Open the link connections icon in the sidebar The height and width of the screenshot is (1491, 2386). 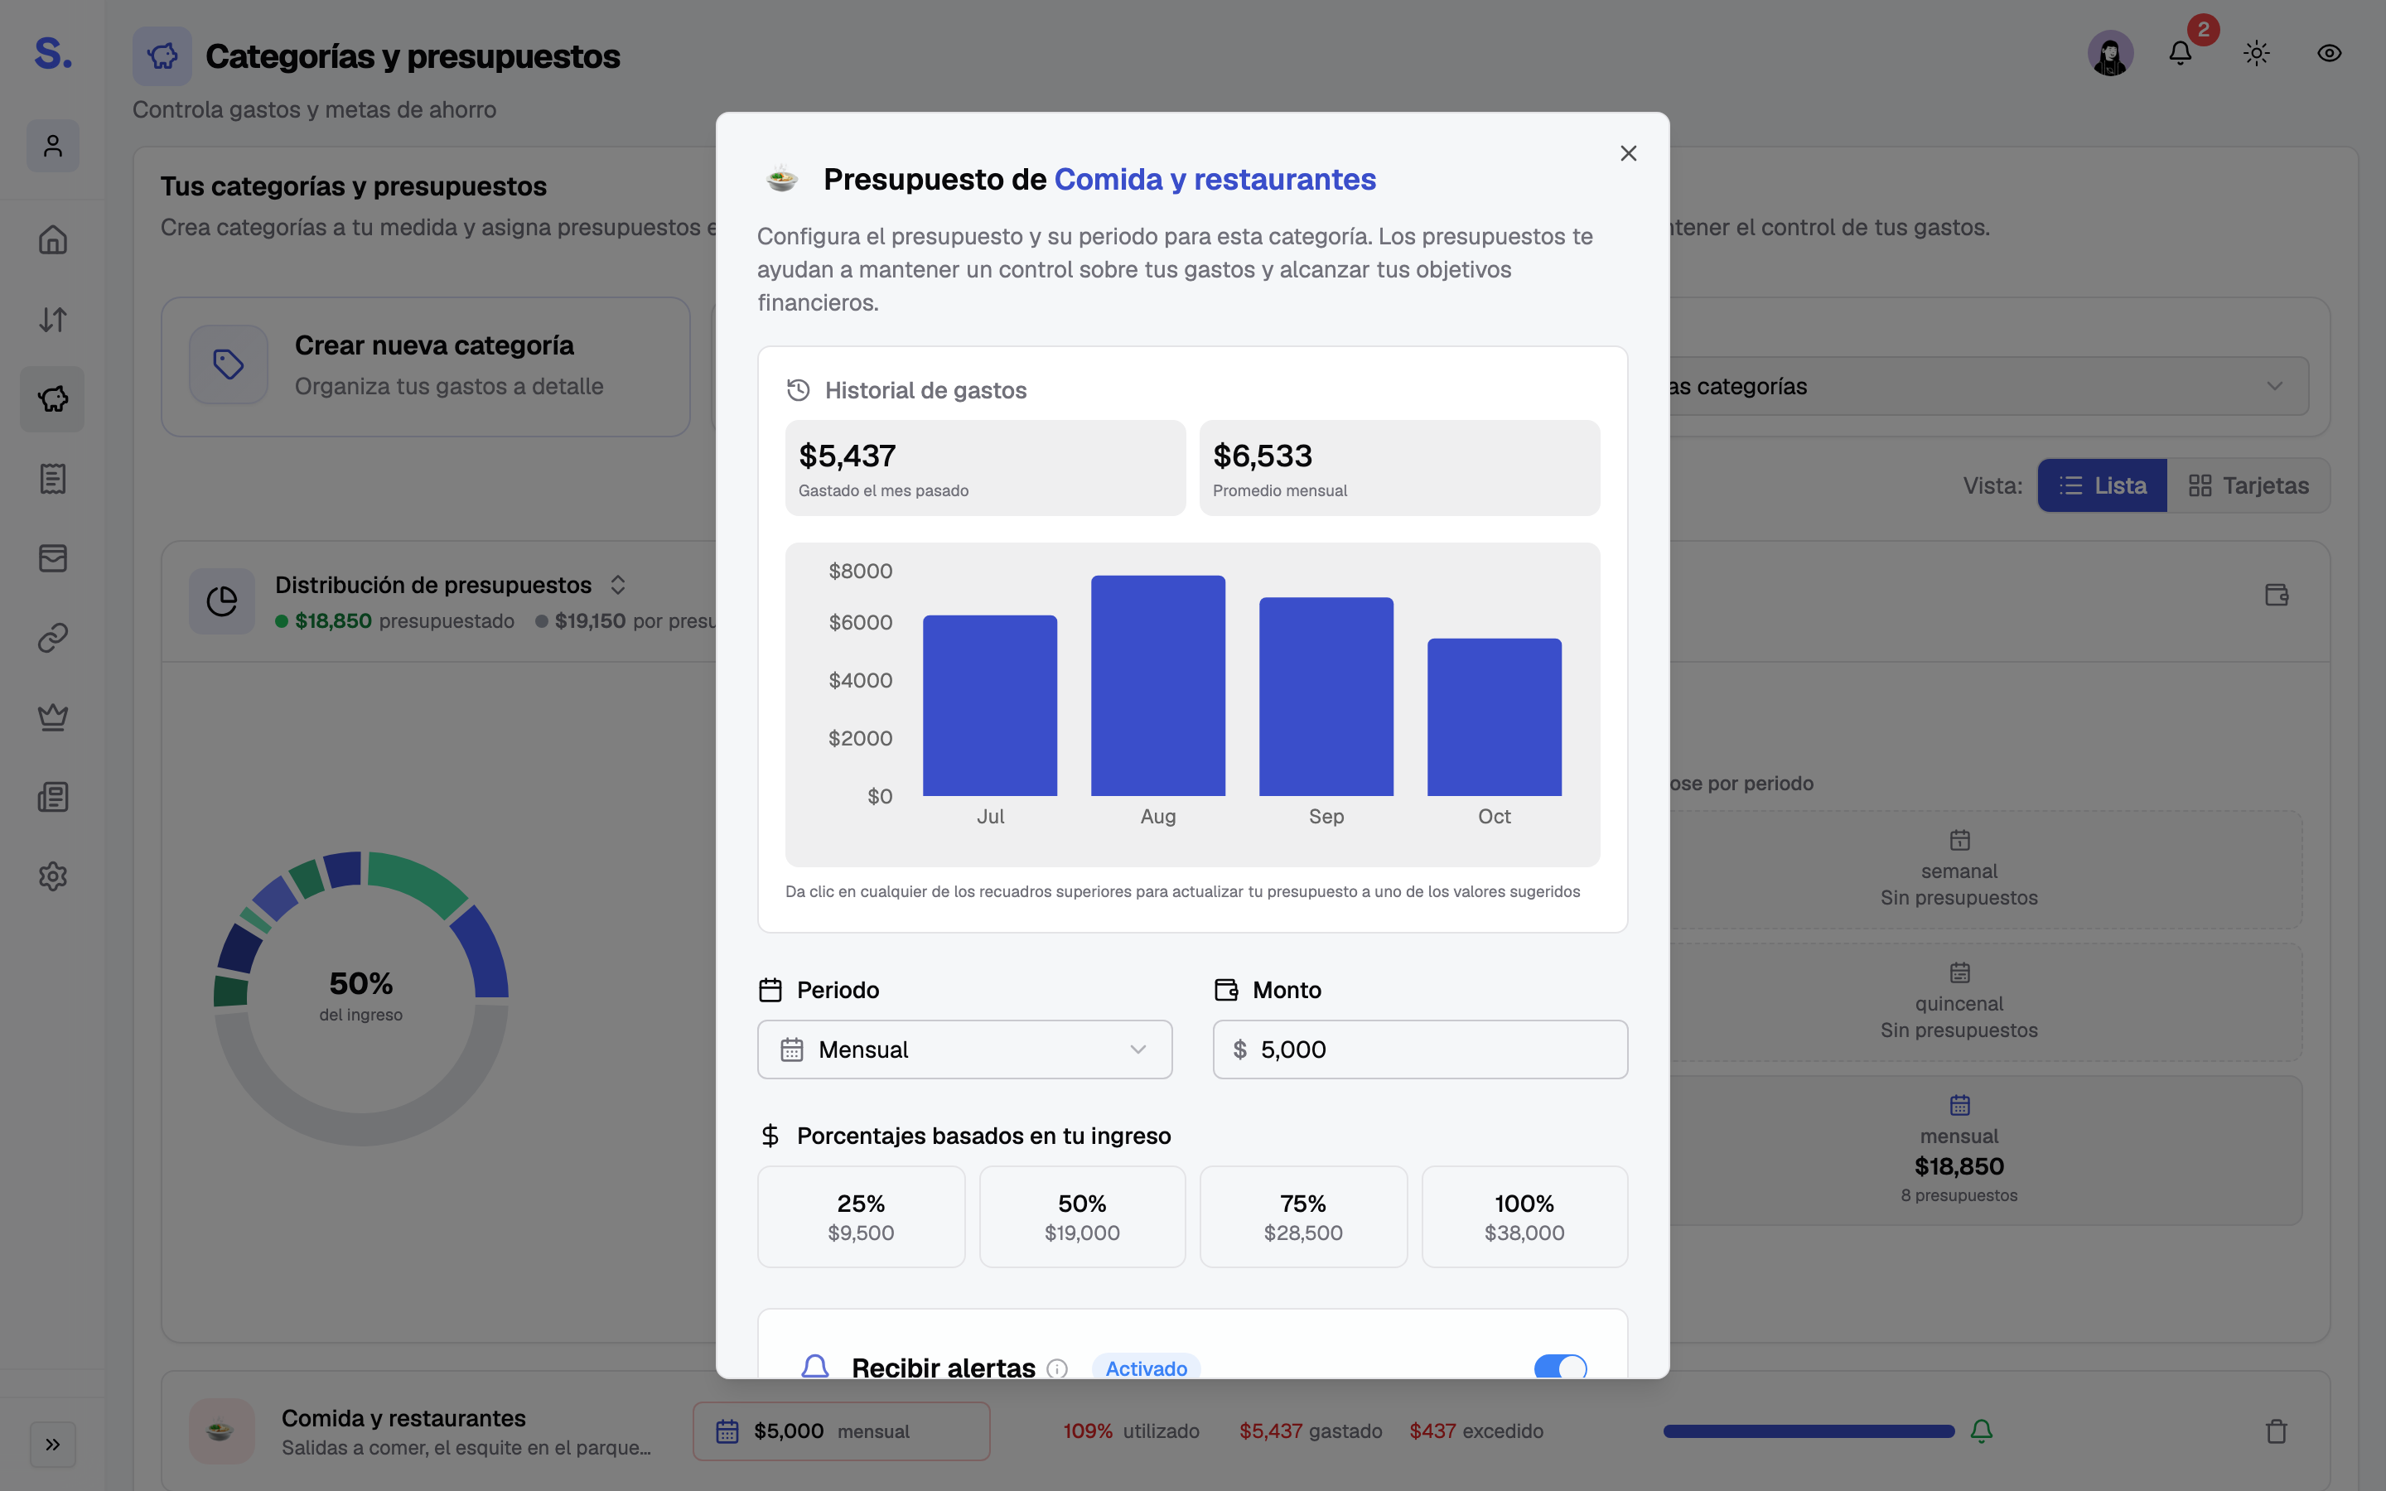[52, 638]
